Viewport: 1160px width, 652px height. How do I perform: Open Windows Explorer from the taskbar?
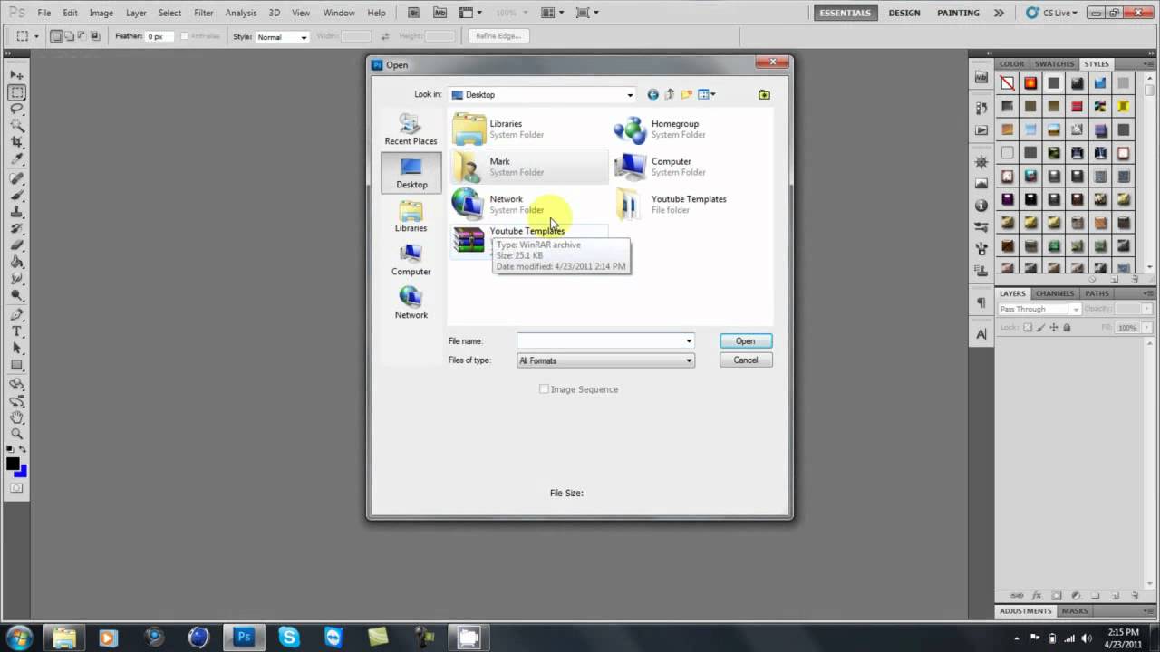click(63, 637)
